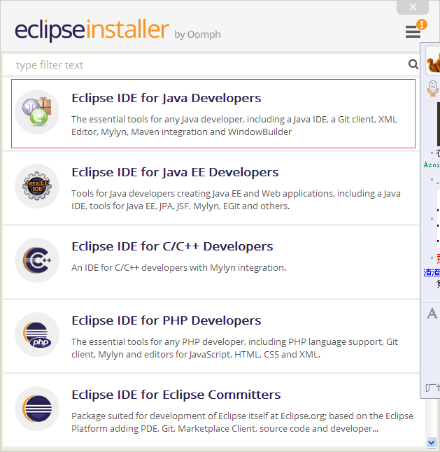Select Eclipse IDE for Java Developers title

166,98
